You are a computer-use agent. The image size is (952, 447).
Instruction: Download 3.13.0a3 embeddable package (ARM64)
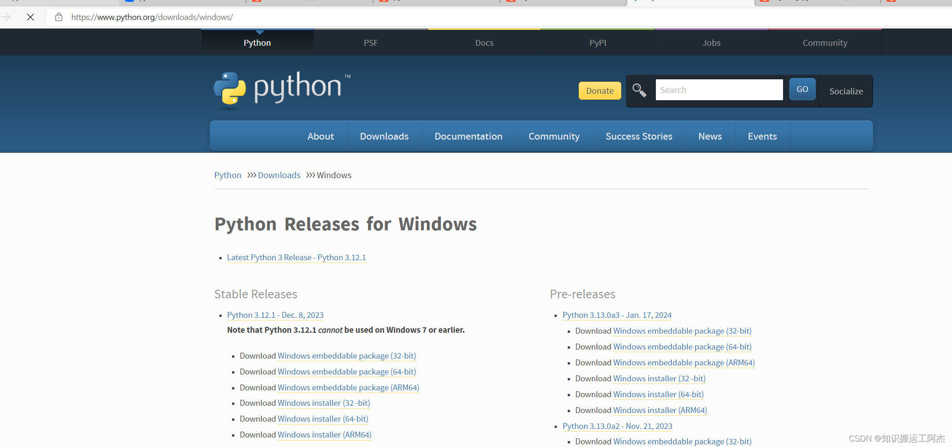pos(684,363)
